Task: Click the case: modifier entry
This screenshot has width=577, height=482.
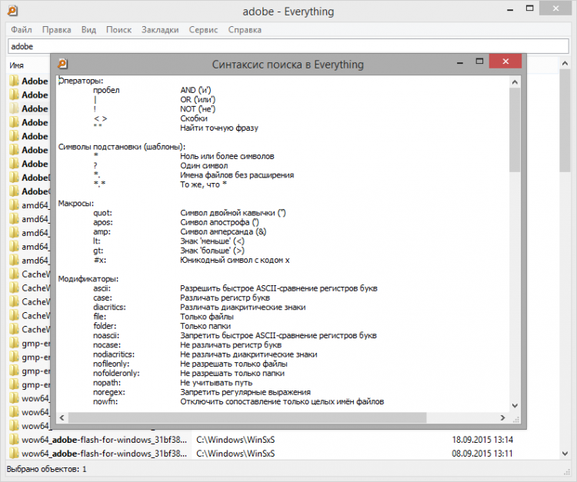Action: [102, 298]
